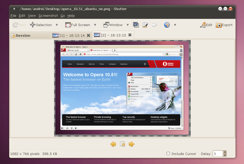Close tab [2] - 18:13:15
Viewport: 244px width, 164px height.
coord(130,35)
